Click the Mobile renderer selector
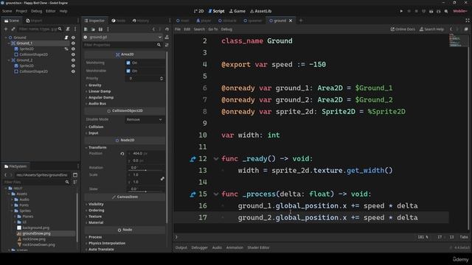Image resolution: width=472 pixels, height=265 pixels. coord(460,11)
